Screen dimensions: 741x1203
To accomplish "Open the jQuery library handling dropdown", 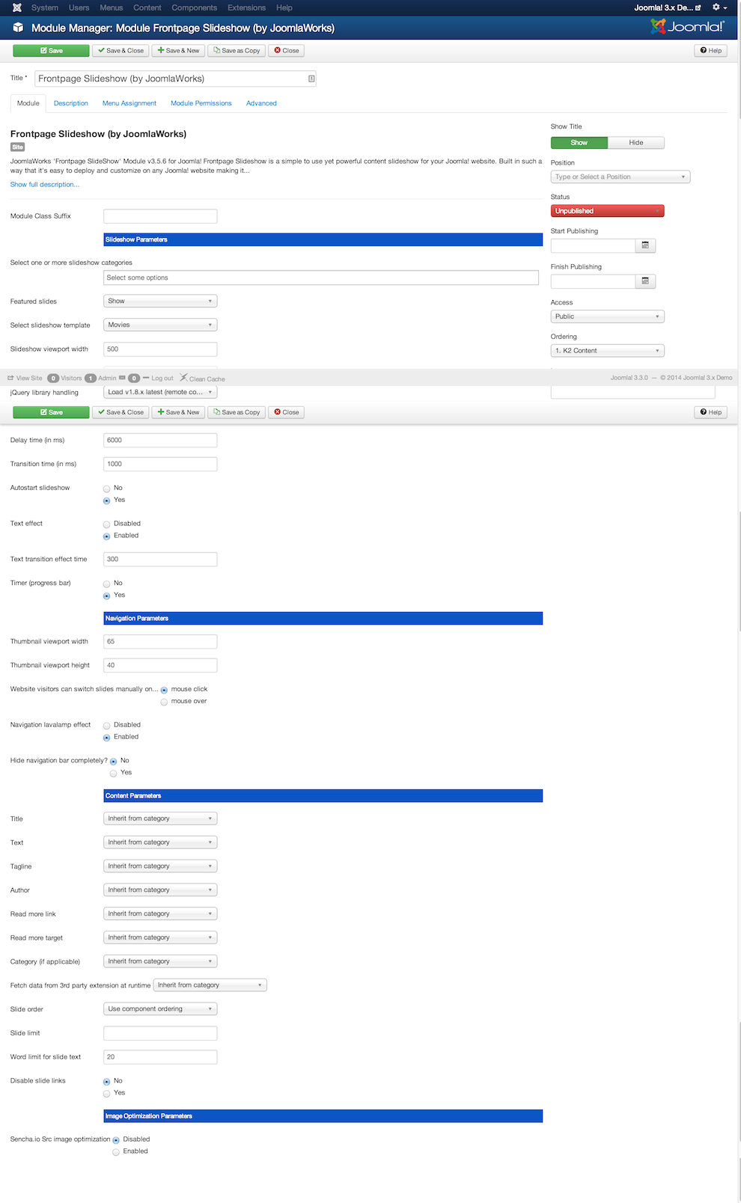I will click(160, 392).
